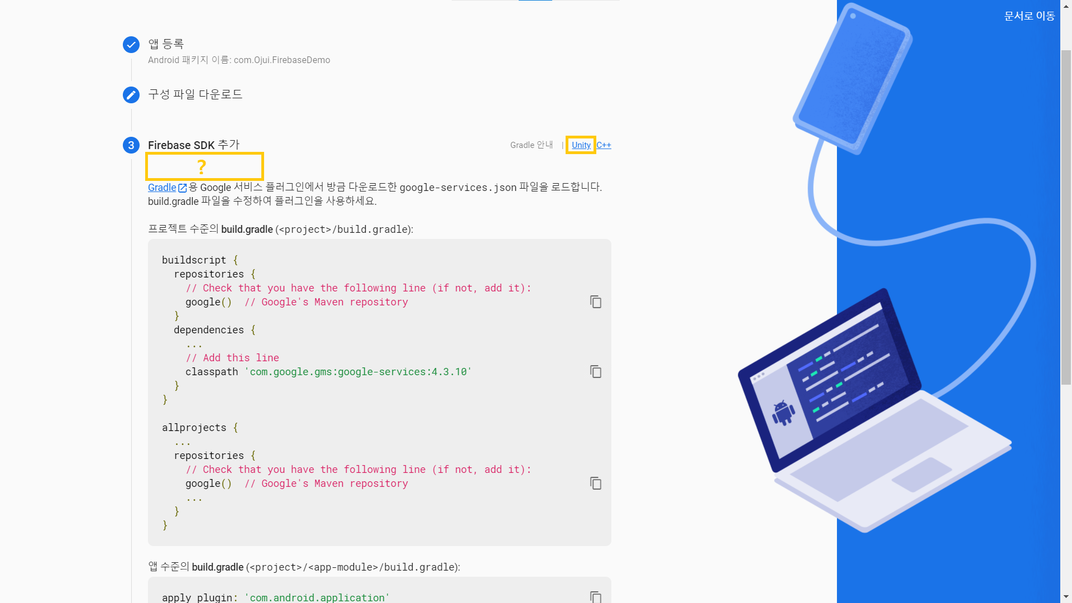Click copy icon beside first google() line

(596, 302)
